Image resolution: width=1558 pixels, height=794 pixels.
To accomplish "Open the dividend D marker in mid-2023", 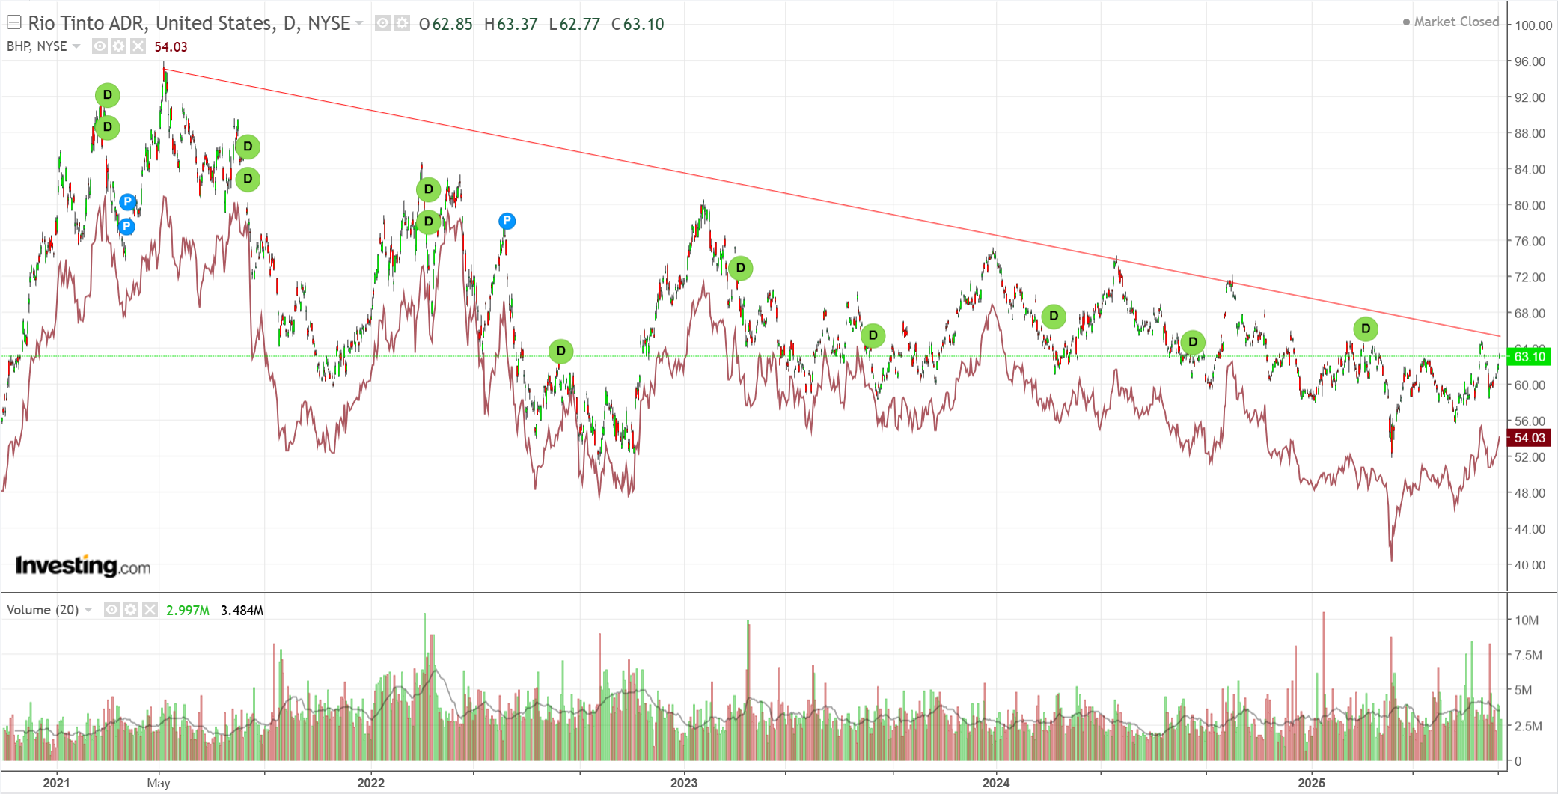I will click(873, 335).
